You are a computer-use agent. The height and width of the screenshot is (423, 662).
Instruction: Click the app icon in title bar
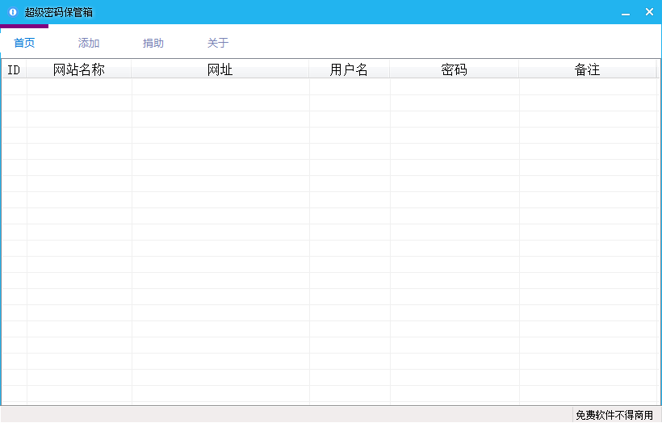(x=13, y=12)
